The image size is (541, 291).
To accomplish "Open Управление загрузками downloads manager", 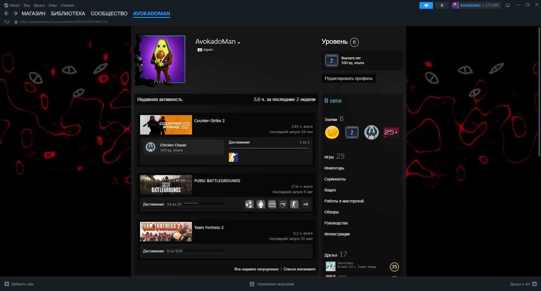I will point(272,284).
